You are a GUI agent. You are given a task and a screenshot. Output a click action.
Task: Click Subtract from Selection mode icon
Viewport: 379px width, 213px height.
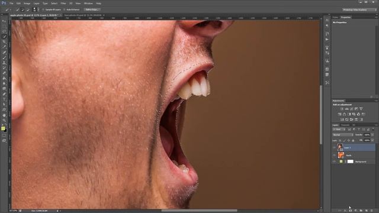(x=28, y=9)
